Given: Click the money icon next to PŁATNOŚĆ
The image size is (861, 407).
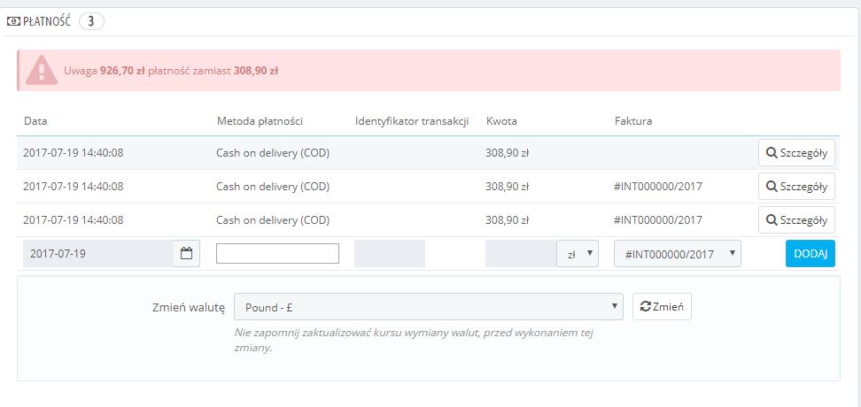Looking at the screenshot, I should click(13, 21).
